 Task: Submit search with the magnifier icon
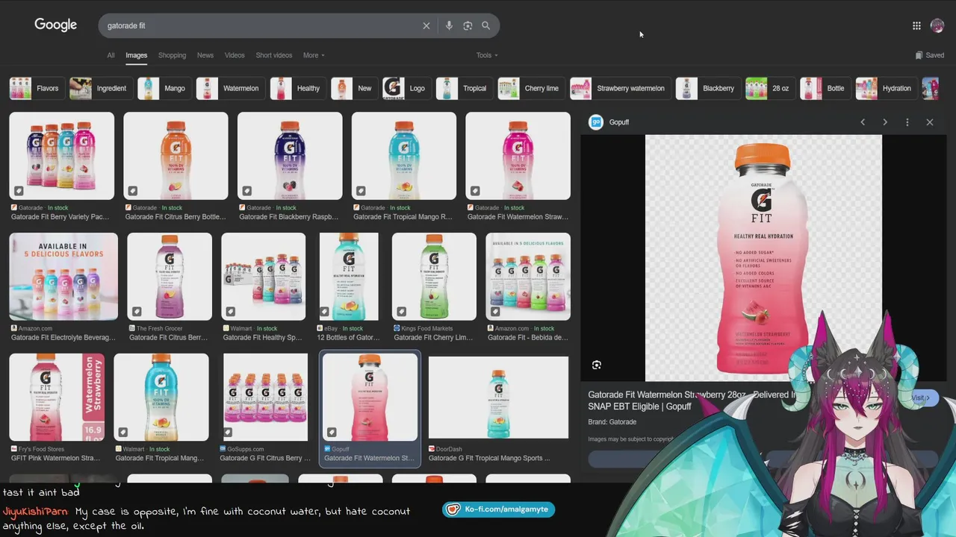(x=485, y=25)
